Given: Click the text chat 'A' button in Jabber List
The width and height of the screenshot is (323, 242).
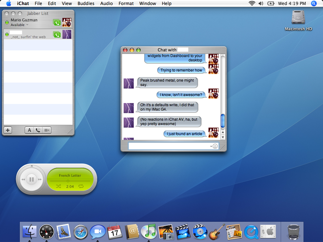Looking at the screenshot, I should [29, 130].
